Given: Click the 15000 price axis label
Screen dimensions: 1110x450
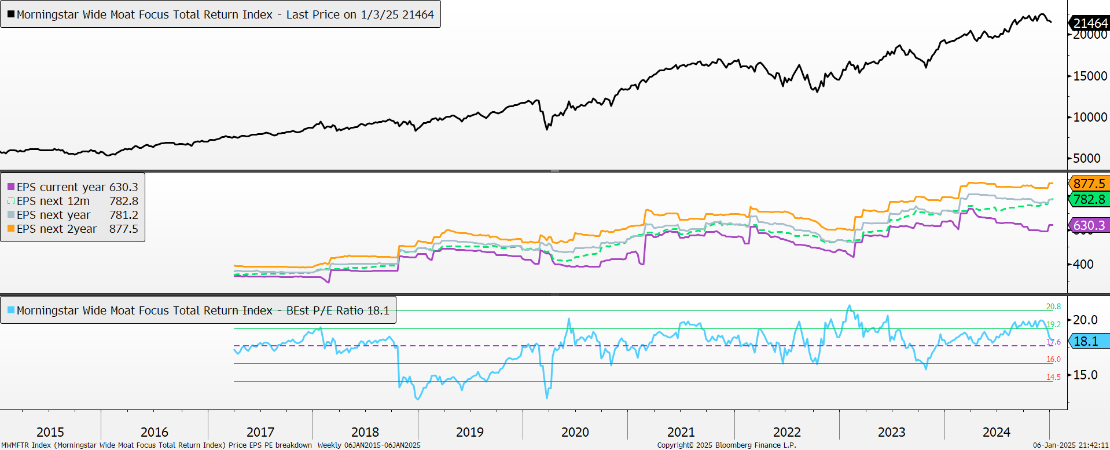Looking at the screenshot, I should click(1090, 76).
